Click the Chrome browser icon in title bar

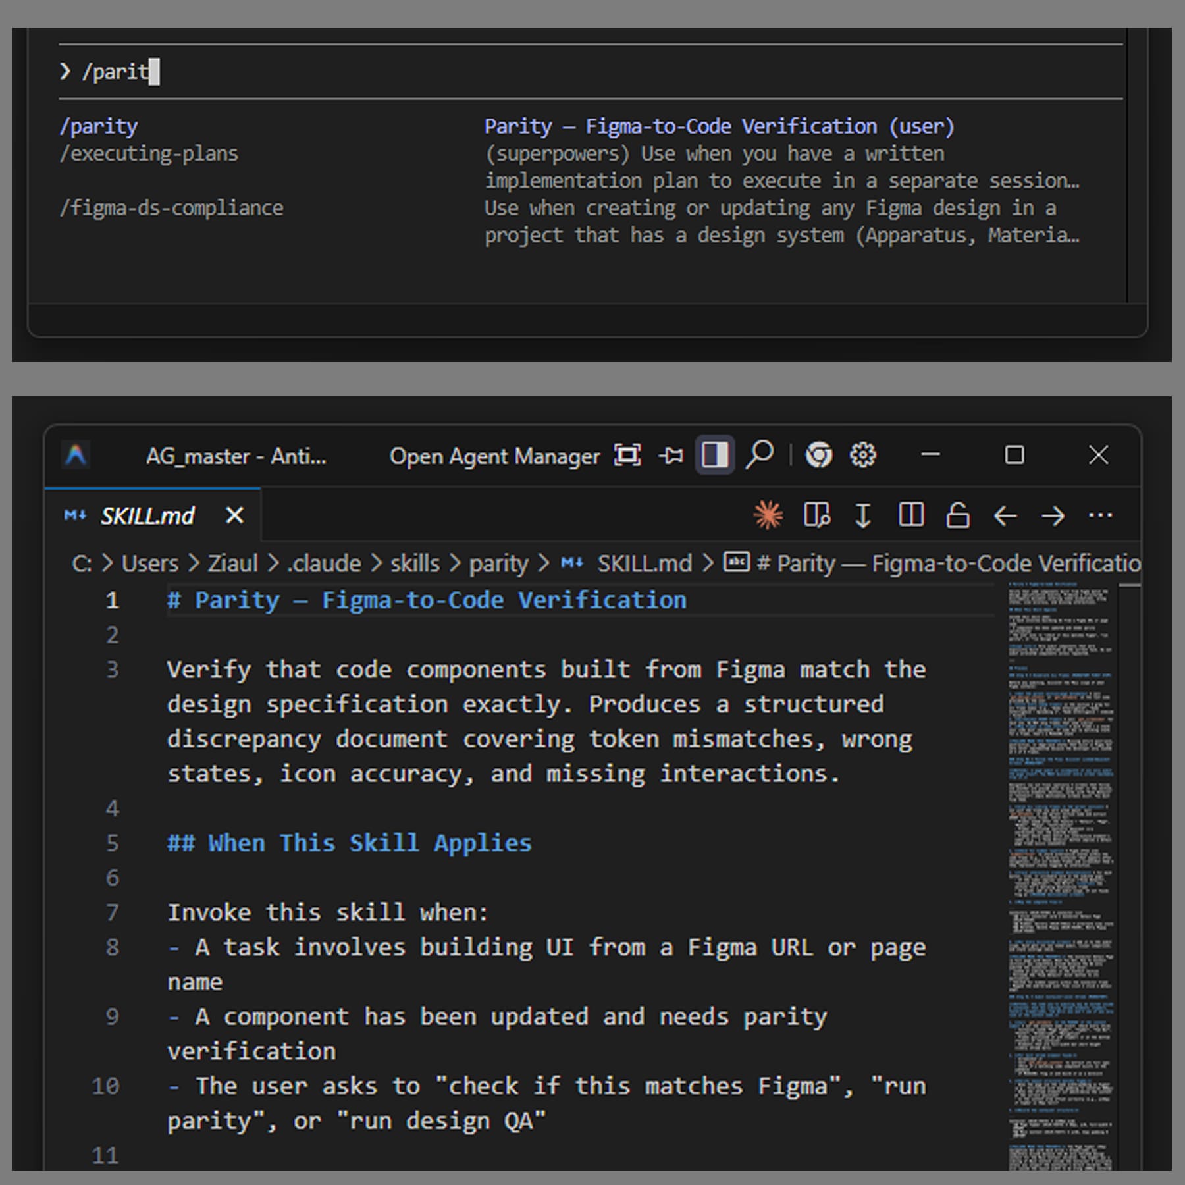coord(819,455)
